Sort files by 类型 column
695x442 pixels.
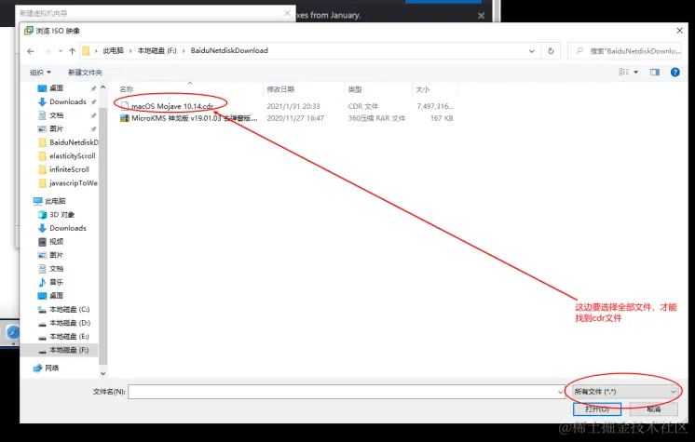click(355, 89)
